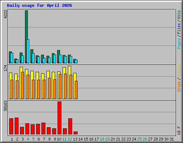Click day label 1 on the x-axis
The image size is (183, 143).
tap(12, 139)
